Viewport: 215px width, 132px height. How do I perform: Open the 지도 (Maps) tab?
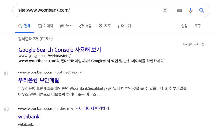(105, 26)
